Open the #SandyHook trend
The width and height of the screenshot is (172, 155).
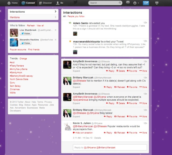pyautogui.click(x=16, y=73)
